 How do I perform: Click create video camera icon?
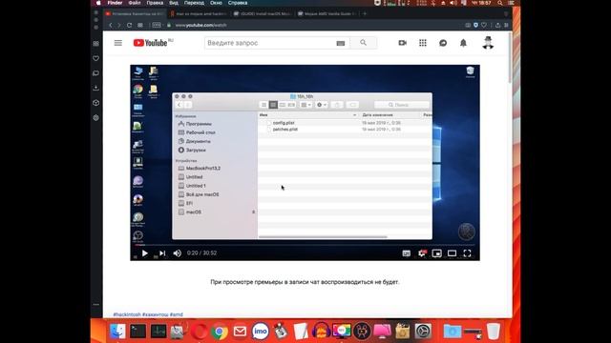click(403, 43)
